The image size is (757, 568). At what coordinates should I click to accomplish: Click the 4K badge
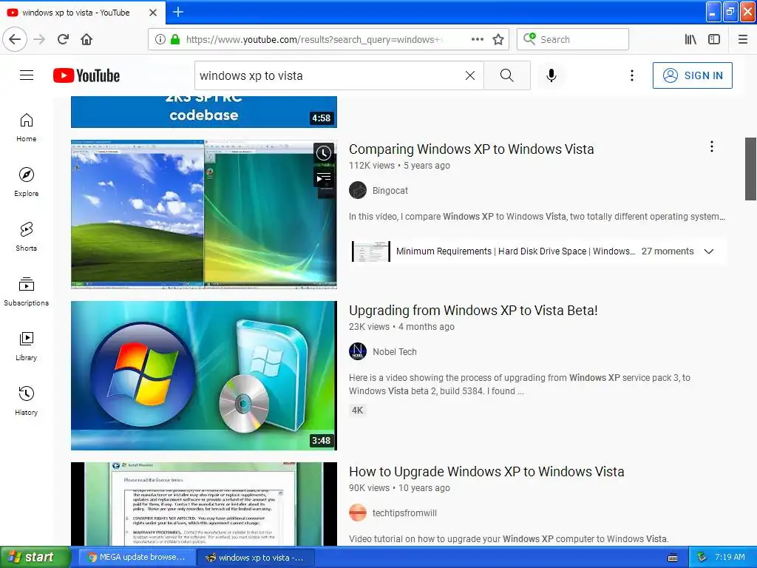[x=357, y=410]
